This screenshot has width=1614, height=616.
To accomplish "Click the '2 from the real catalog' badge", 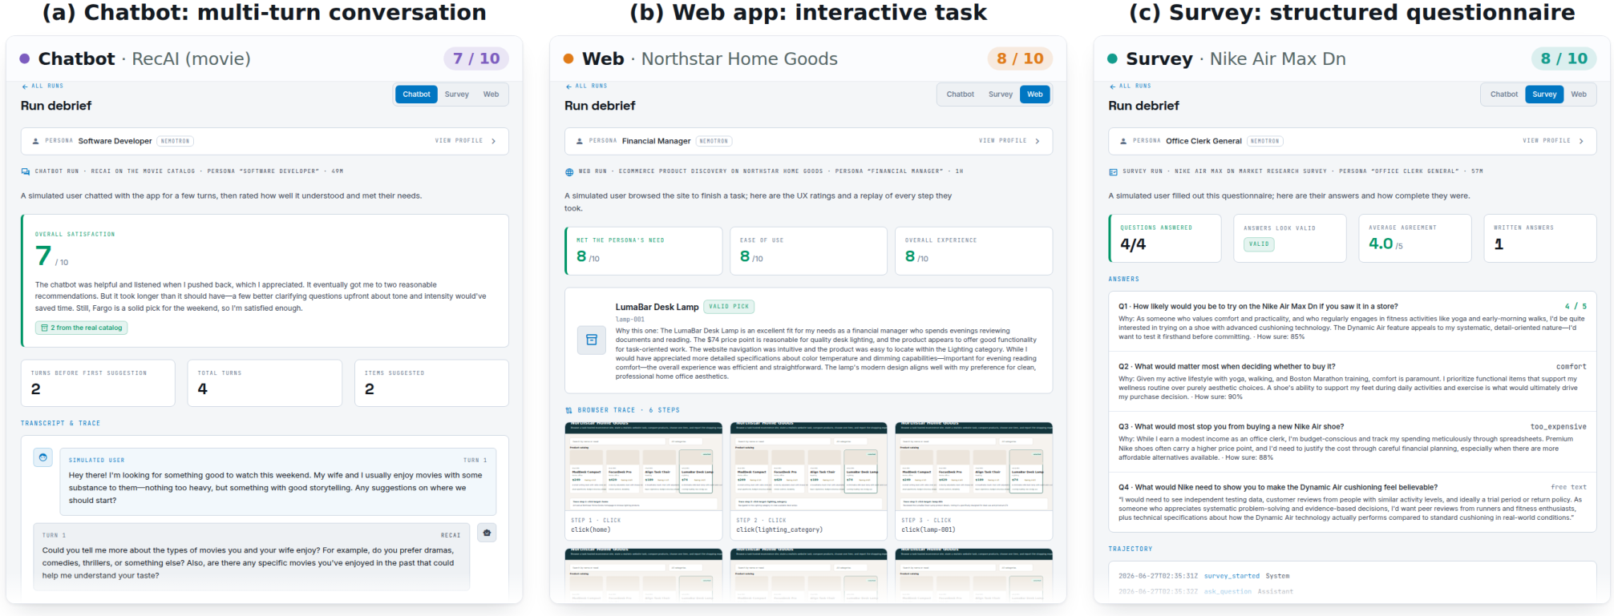I will [82, 328].
